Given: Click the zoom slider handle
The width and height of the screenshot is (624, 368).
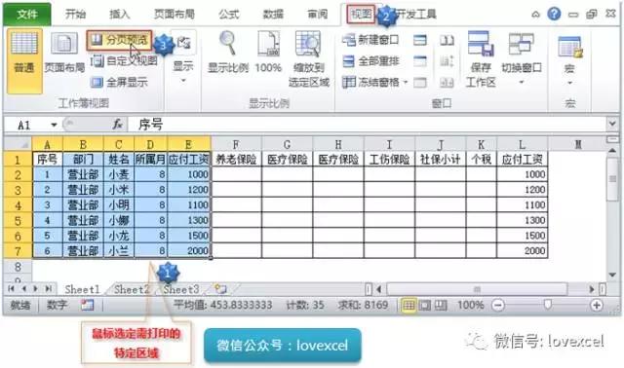Looking at the screenshot, I should click(x=548, y=305).
